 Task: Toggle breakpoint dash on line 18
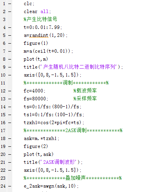(x=9, y=138)
